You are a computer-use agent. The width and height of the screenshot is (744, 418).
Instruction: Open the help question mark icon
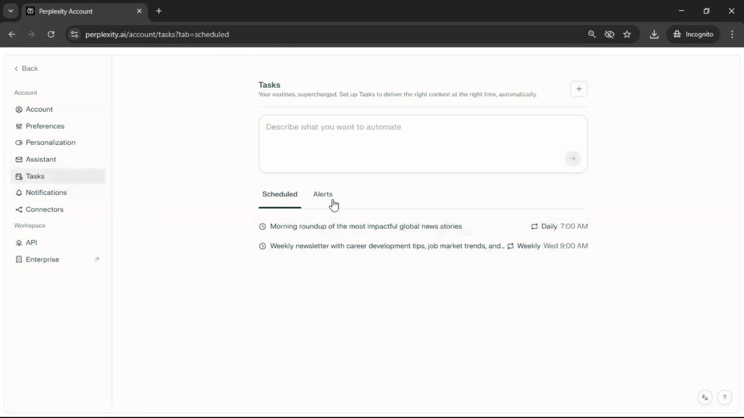click(x=724, y=397)
